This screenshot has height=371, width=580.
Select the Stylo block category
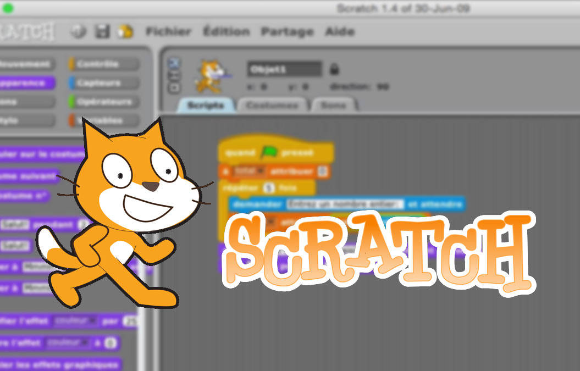(26, 120)
